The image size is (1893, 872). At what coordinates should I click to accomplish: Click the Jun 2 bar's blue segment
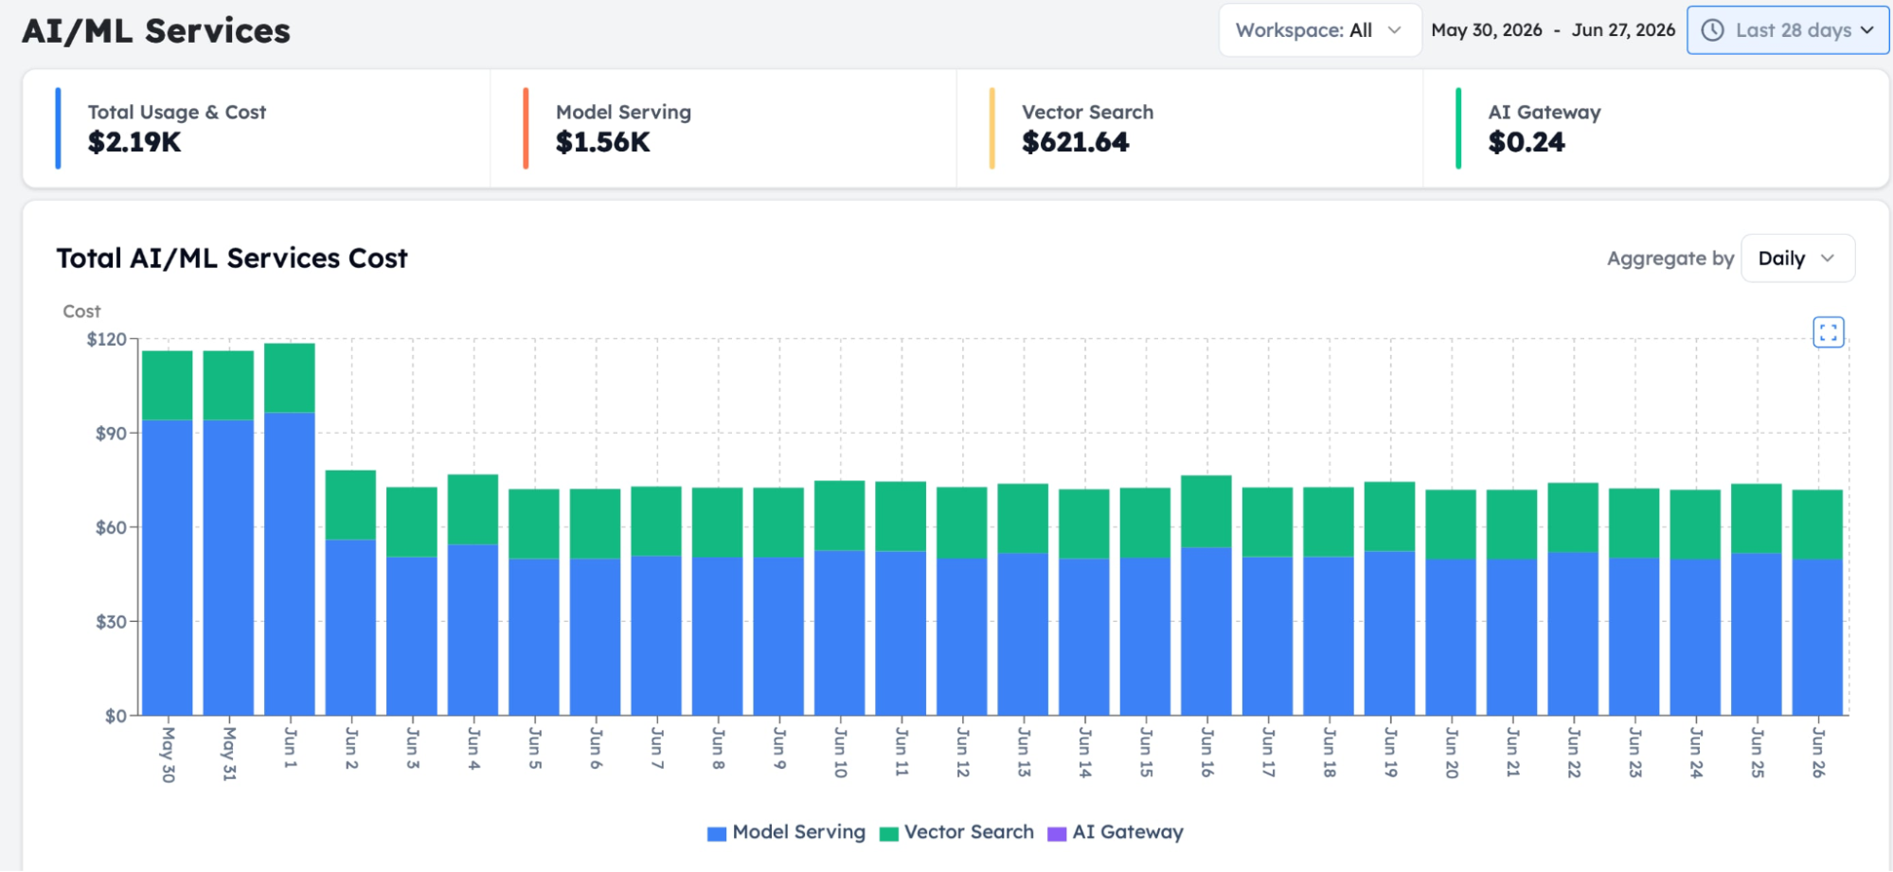click(x=350, y=627)
